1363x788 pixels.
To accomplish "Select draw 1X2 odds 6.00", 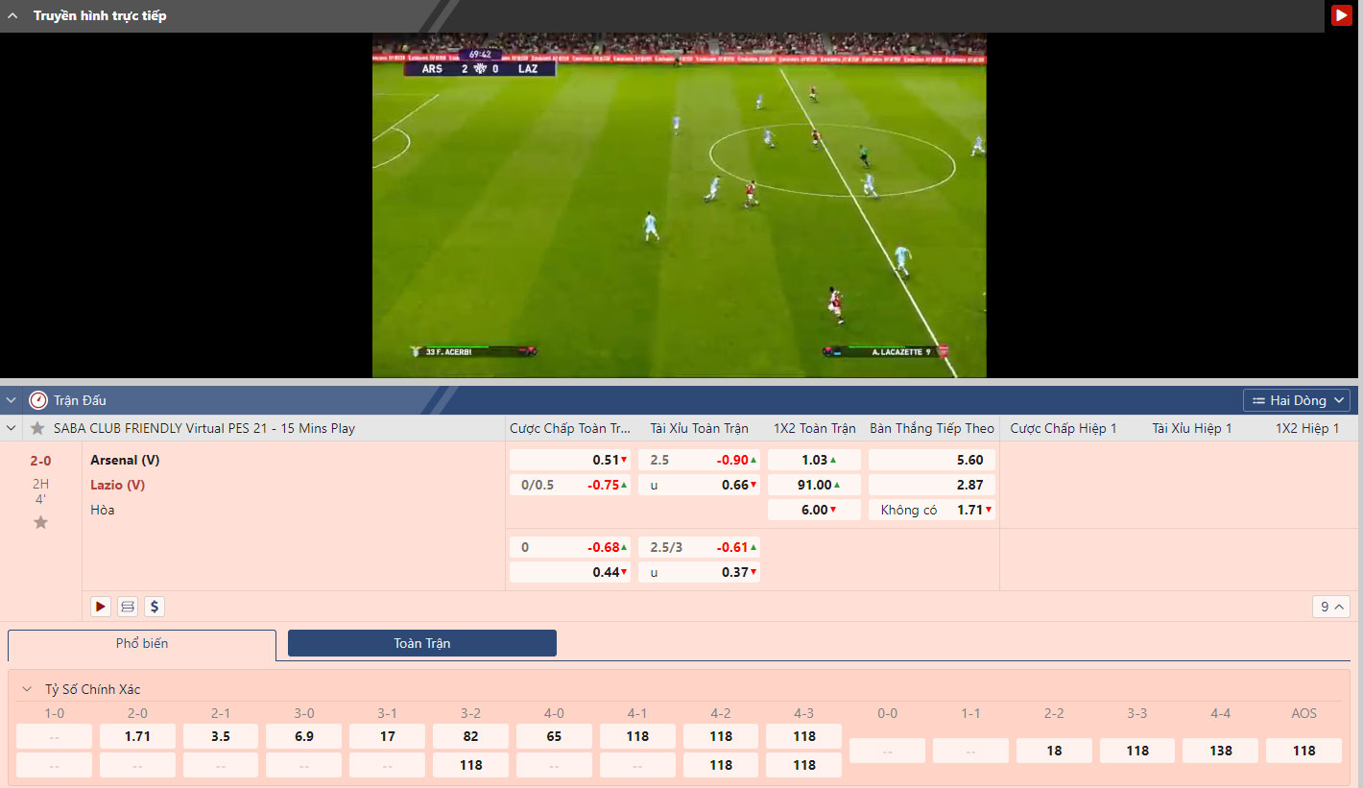I will coord(814,510).
